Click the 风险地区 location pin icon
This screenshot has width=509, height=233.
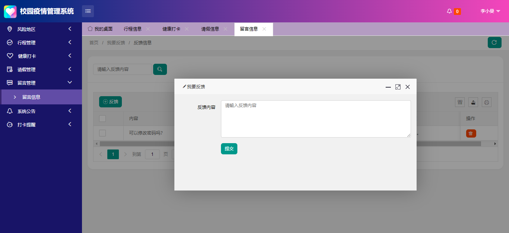coord(10,29)
